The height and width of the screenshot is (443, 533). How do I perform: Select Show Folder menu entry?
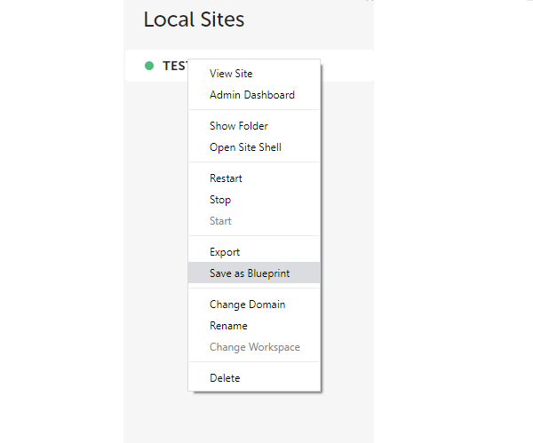[x=238, y=126]
